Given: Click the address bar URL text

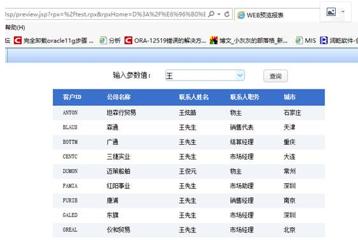Looking at the screenshot, I should 105,15.
